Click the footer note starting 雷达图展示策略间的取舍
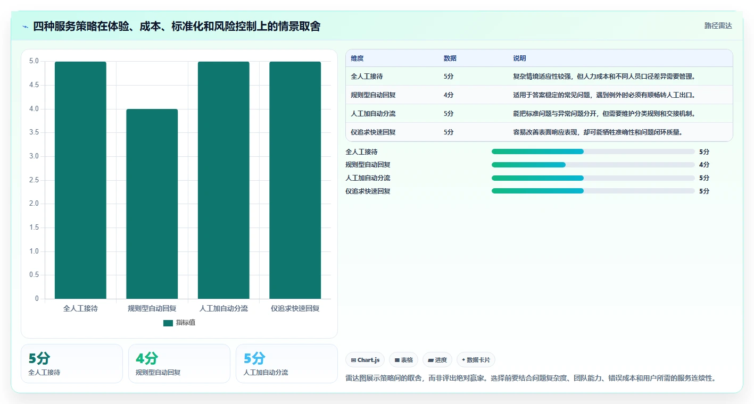The height and width of the screenshot is (404, 754). pyautogui.click(x=531, y=378)
